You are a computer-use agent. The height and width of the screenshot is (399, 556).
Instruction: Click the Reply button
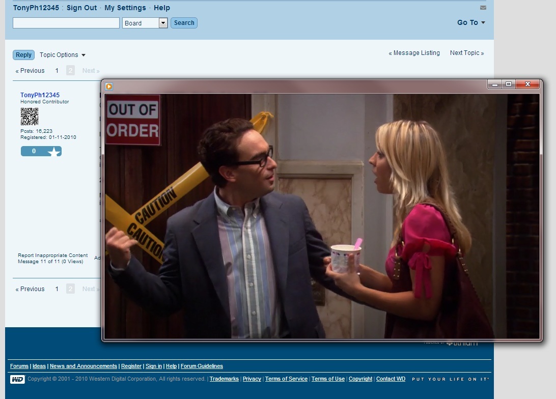pos(24,55)
